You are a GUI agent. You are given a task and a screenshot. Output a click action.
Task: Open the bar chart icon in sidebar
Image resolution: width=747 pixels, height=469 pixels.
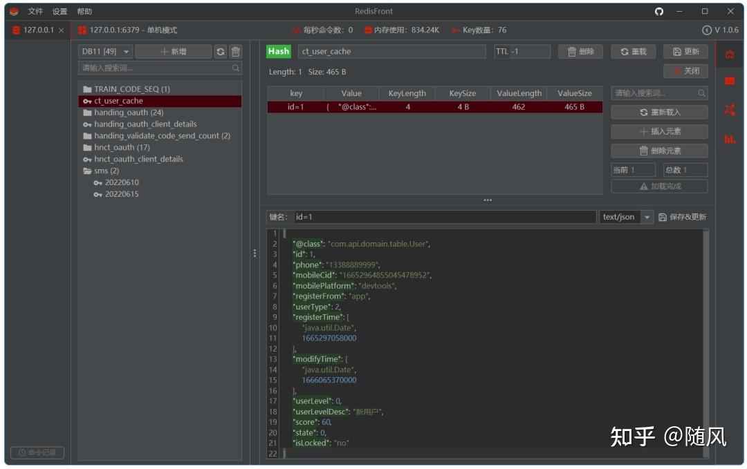click(x=730, y=139)
